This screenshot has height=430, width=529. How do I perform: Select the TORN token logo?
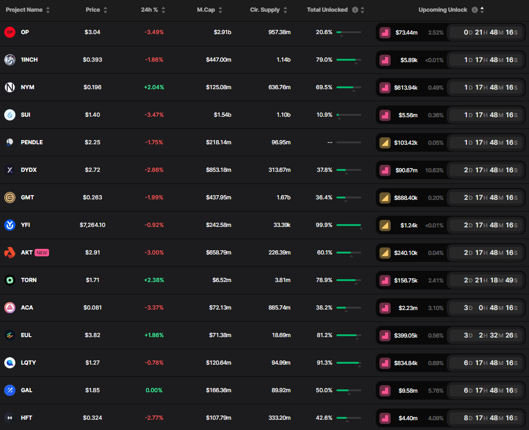tap(10, 280)
